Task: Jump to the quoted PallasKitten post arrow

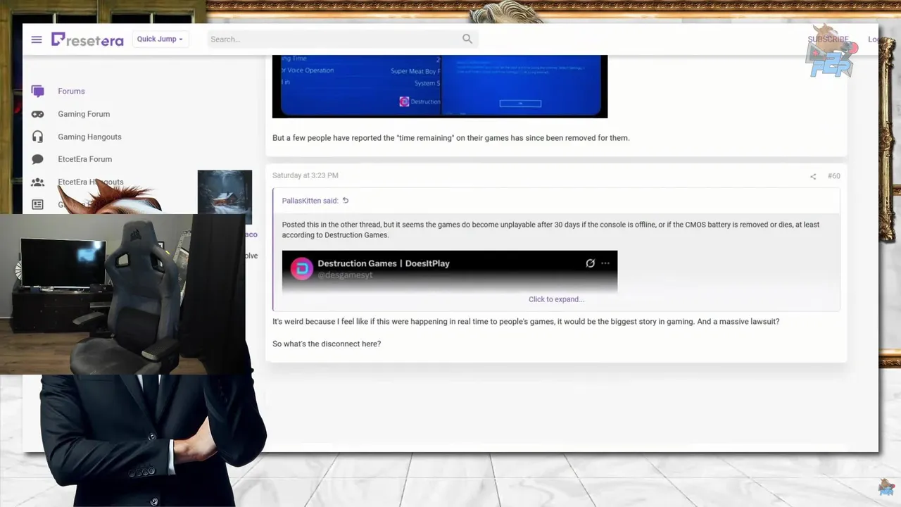Action: coord(346,201)
